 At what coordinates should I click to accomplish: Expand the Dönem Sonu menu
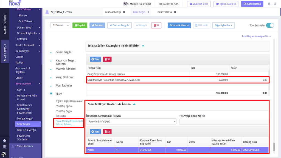pyautogui.click(x=40, y=28)
